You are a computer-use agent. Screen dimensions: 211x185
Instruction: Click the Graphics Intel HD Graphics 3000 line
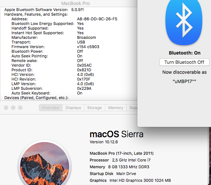point(130,180)
